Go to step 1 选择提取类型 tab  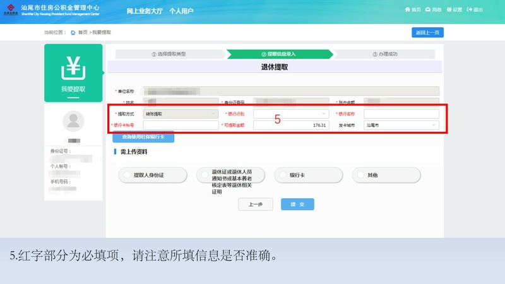169,54
